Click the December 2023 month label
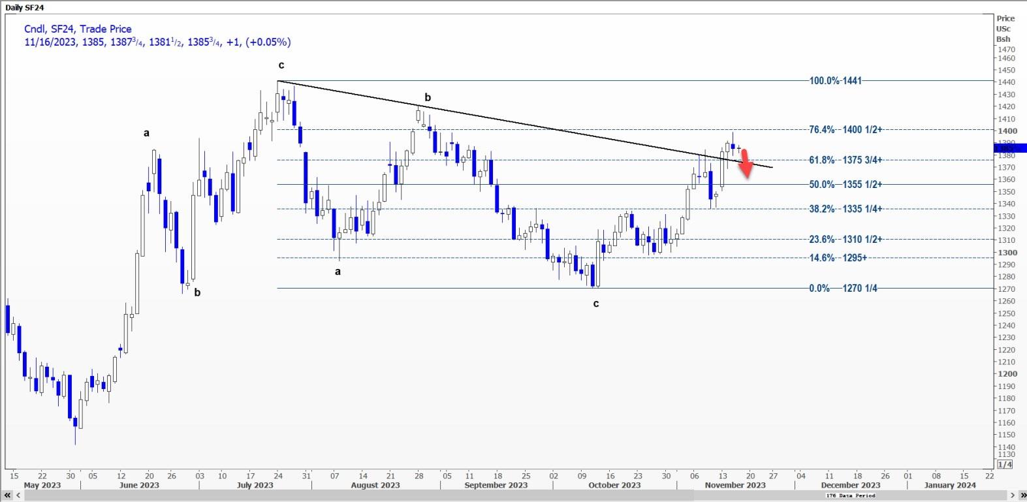Viewport: 1027px width, 502px height. pyautogui.click(x=851, y=485)
